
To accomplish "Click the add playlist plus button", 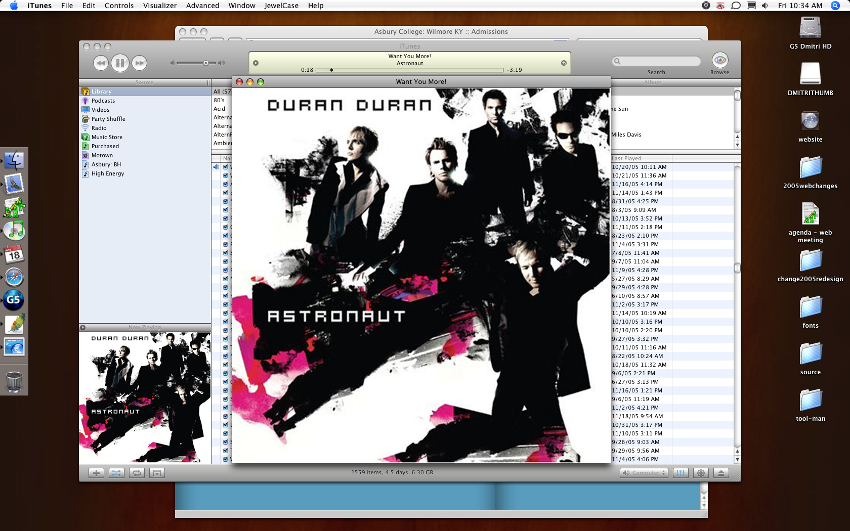I will point(96,473).
